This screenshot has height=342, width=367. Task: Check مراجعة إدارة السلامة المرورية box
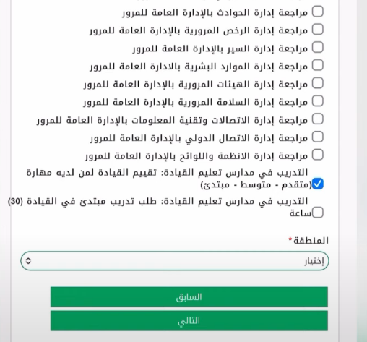click(317, 101)
